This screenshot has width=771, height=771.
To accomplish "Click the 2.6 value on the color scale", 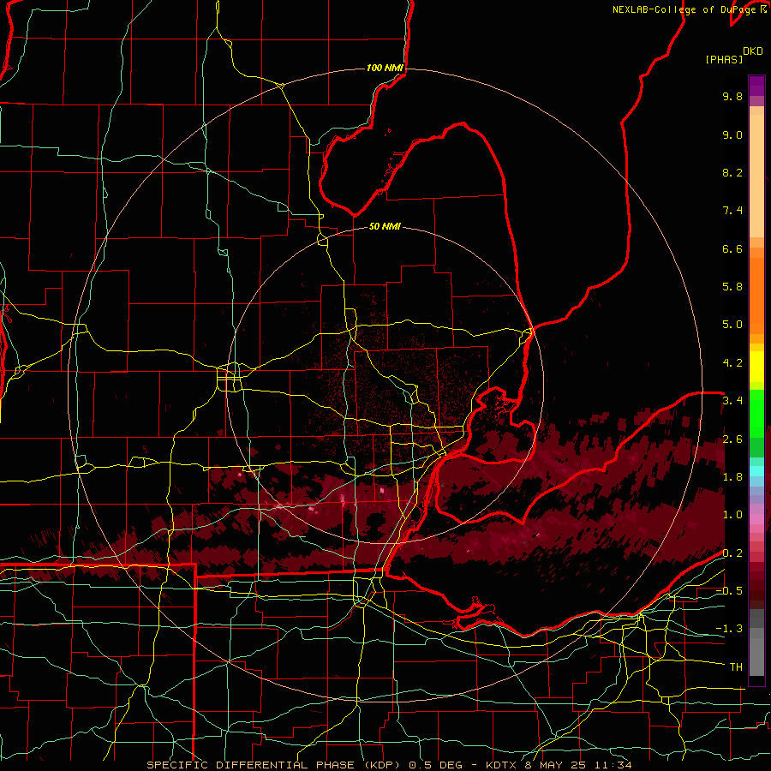I will click(x=732, y=439).
